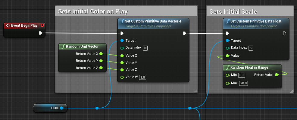
Task: Click the Value W field showing 1.0
Action: point(143,77)
